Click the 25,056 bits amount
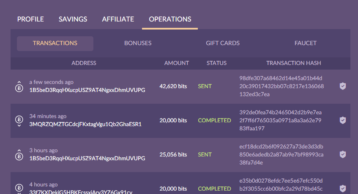This screenshot has width=358, height=194. click(x=173, y=155)
